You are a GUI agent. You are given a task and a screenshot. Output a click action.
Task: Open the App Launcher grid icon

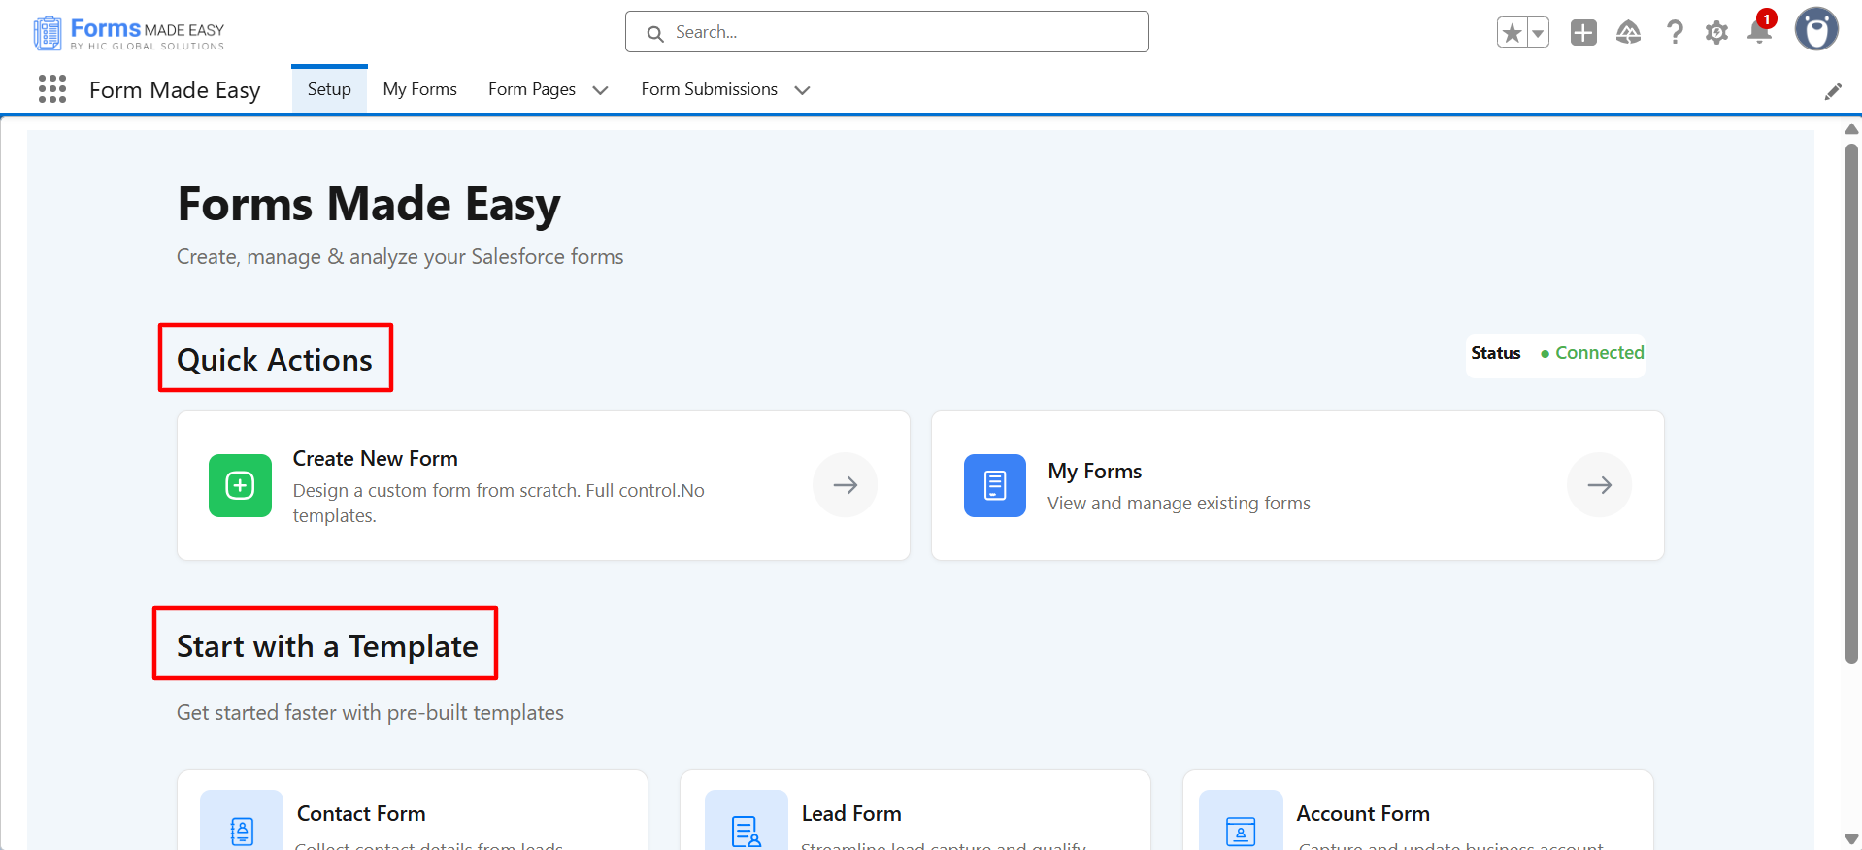pyautogui.click(x=52, y=89)
